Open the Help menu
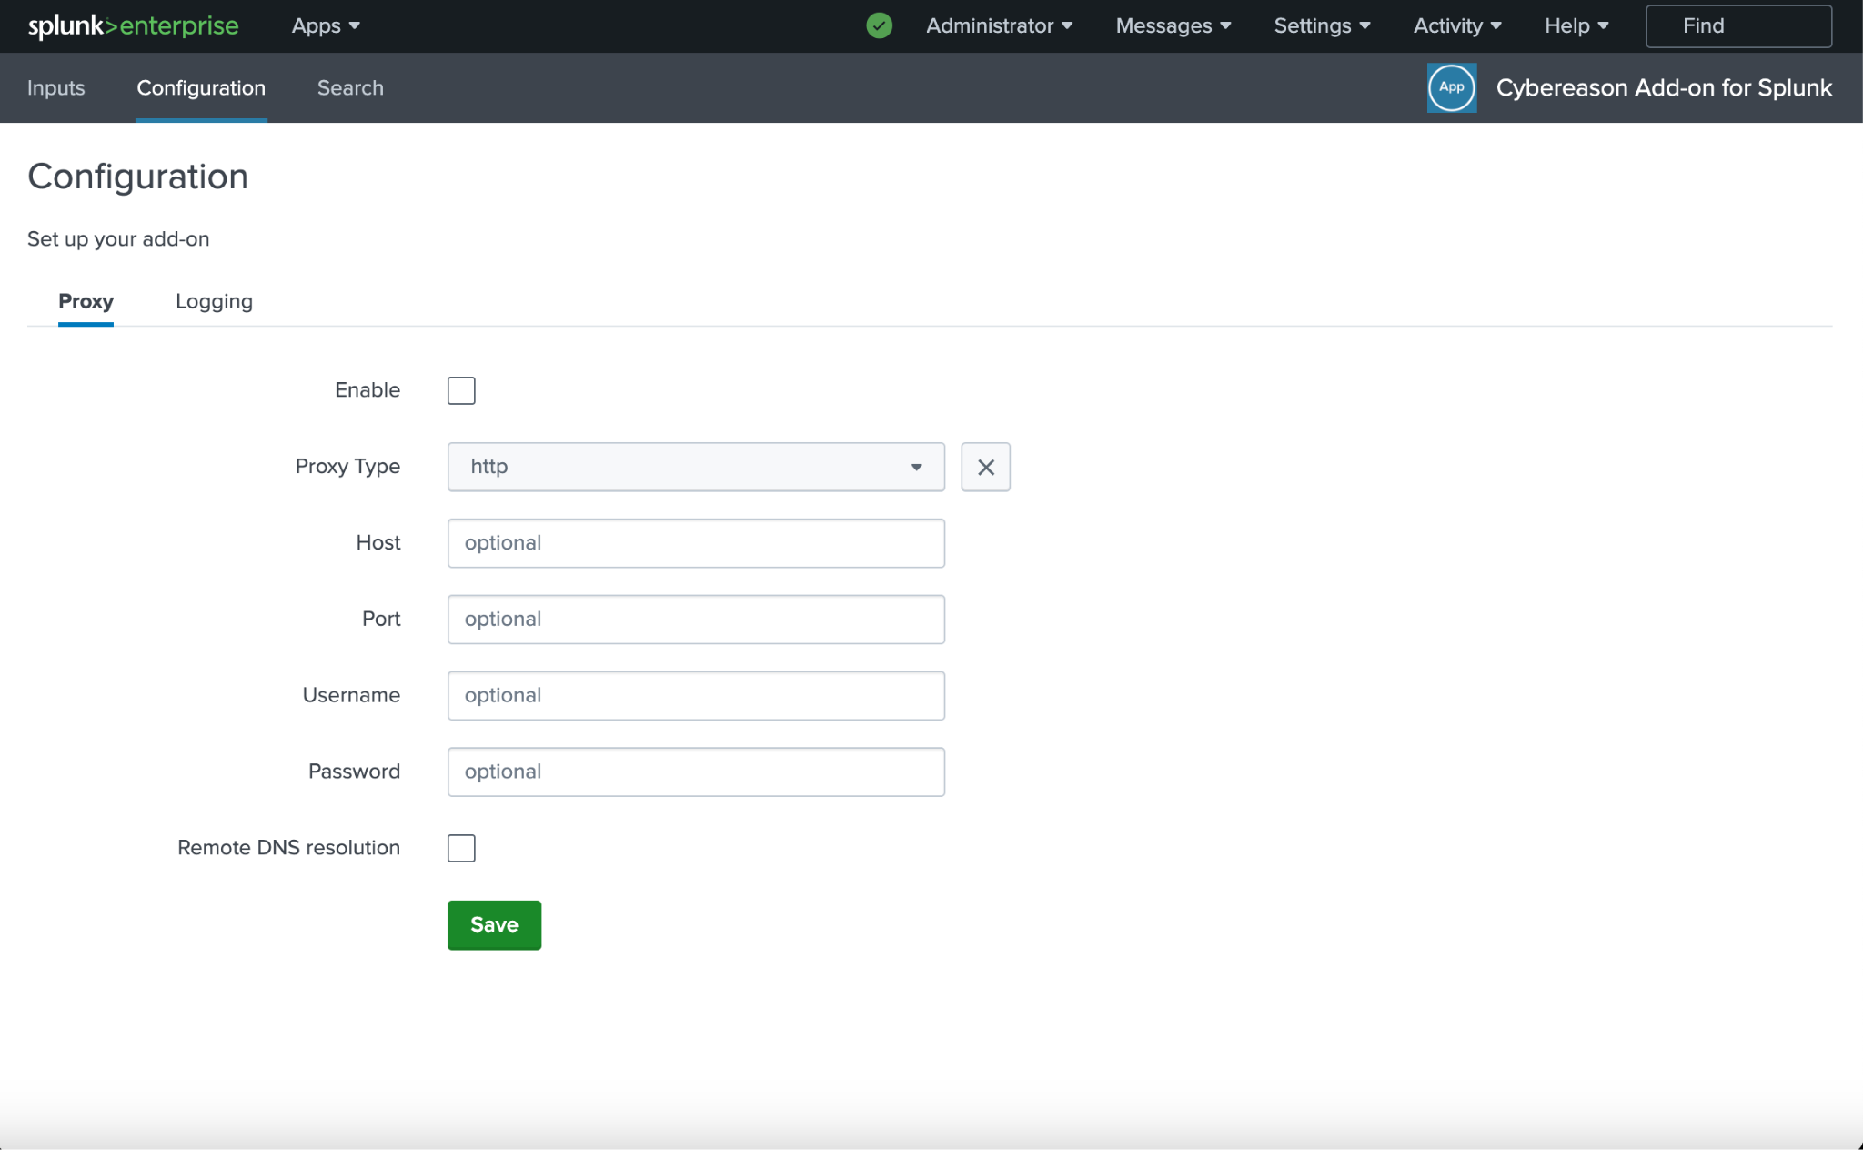The height and width of the screenshot is (1150, 1863). (1576, 25)
